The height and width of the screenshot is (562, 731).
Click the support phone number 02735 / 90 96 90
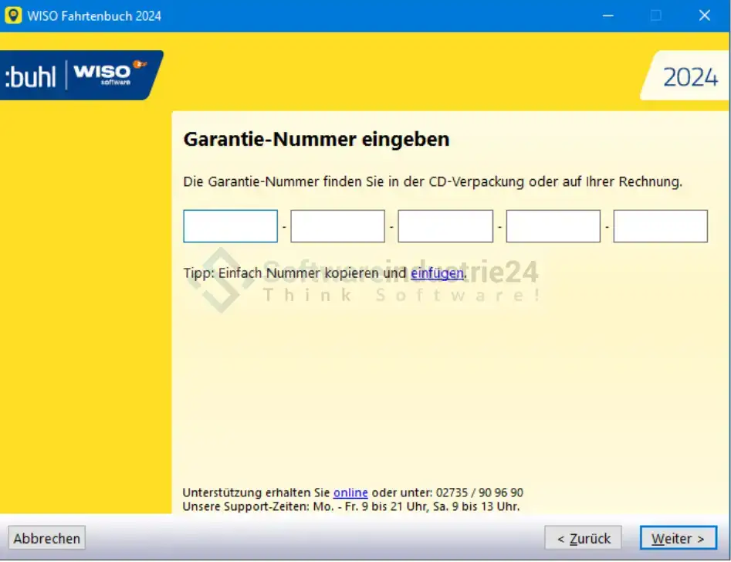click(x=479, y=493)
